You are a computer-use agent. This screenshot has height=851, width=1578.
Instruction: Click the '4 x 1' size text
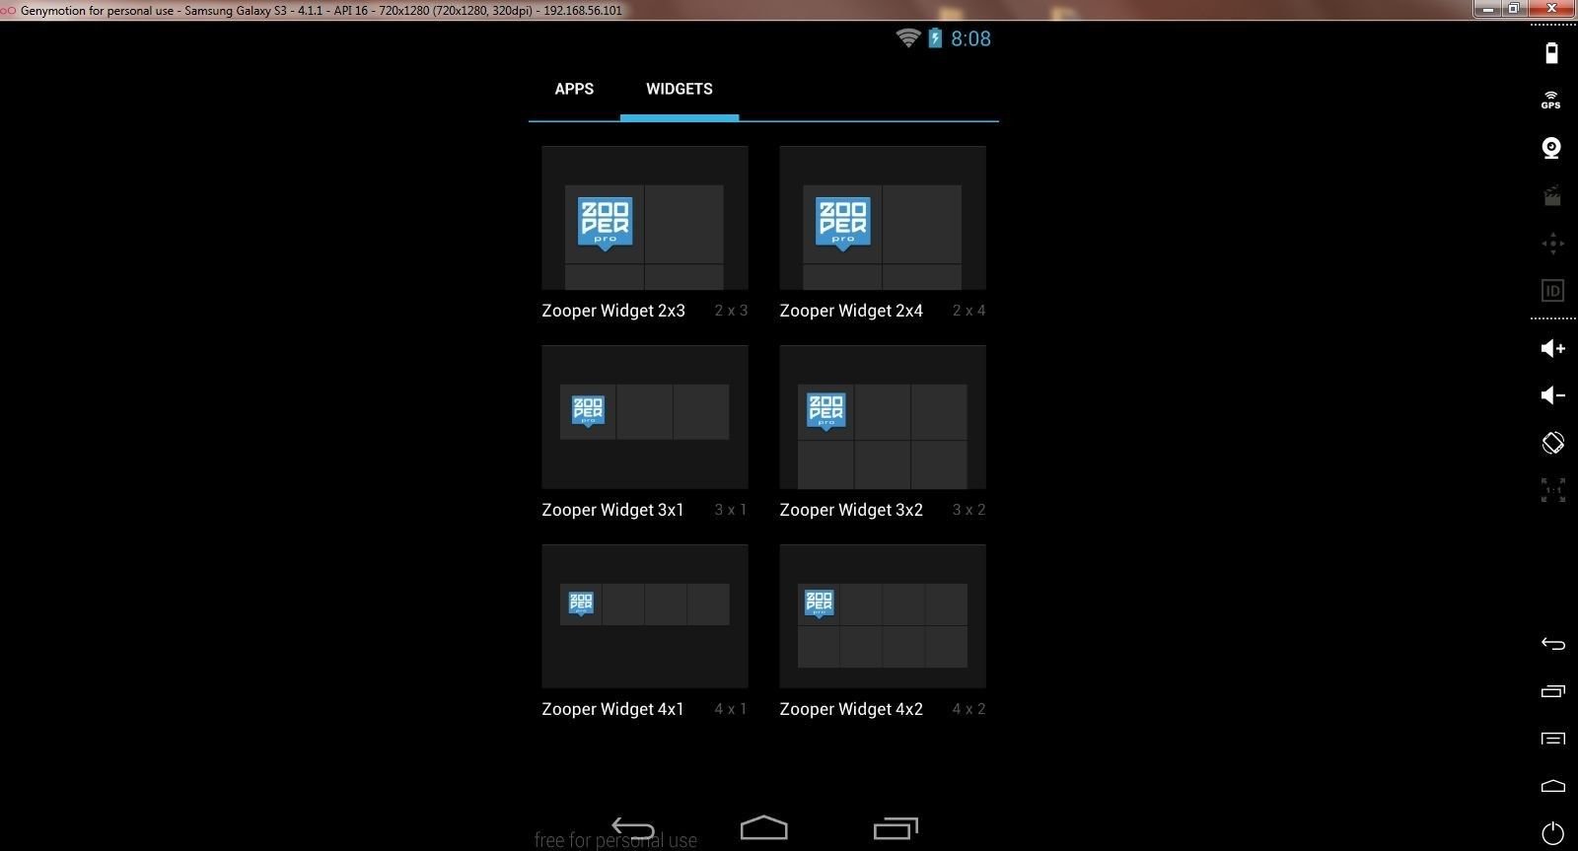[x=731, y=709]
